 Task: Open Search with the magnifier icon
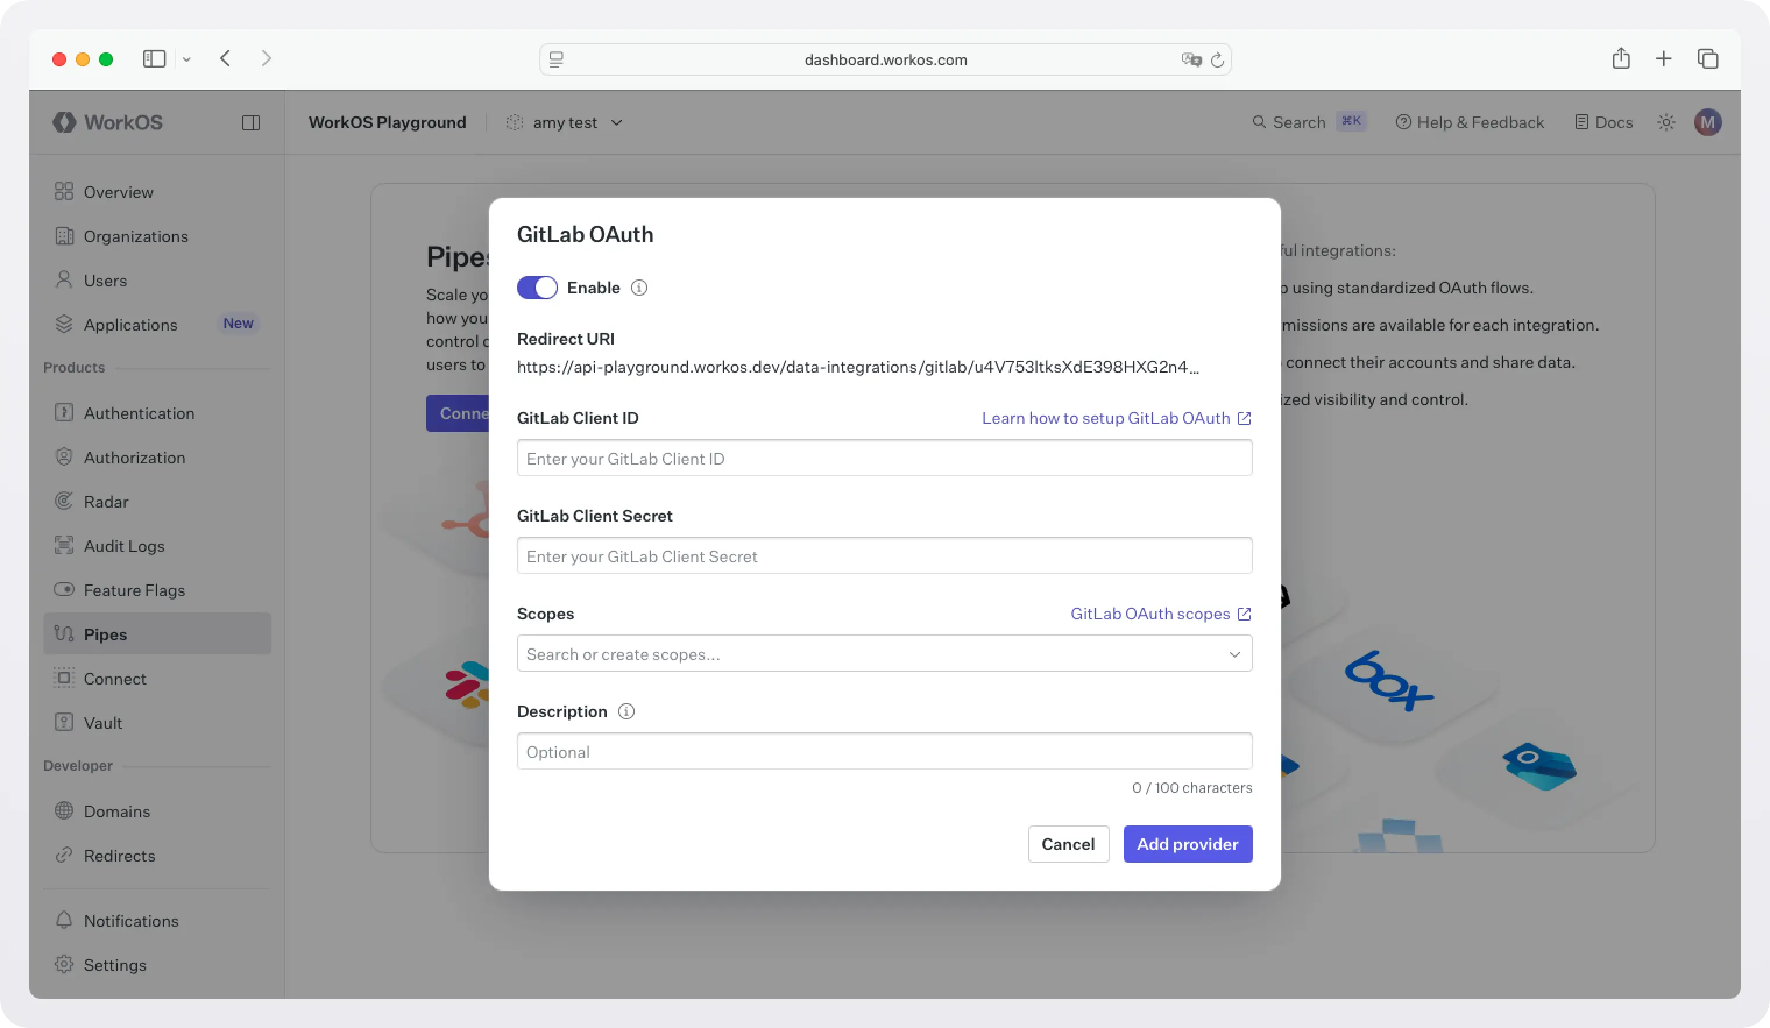1260,122
